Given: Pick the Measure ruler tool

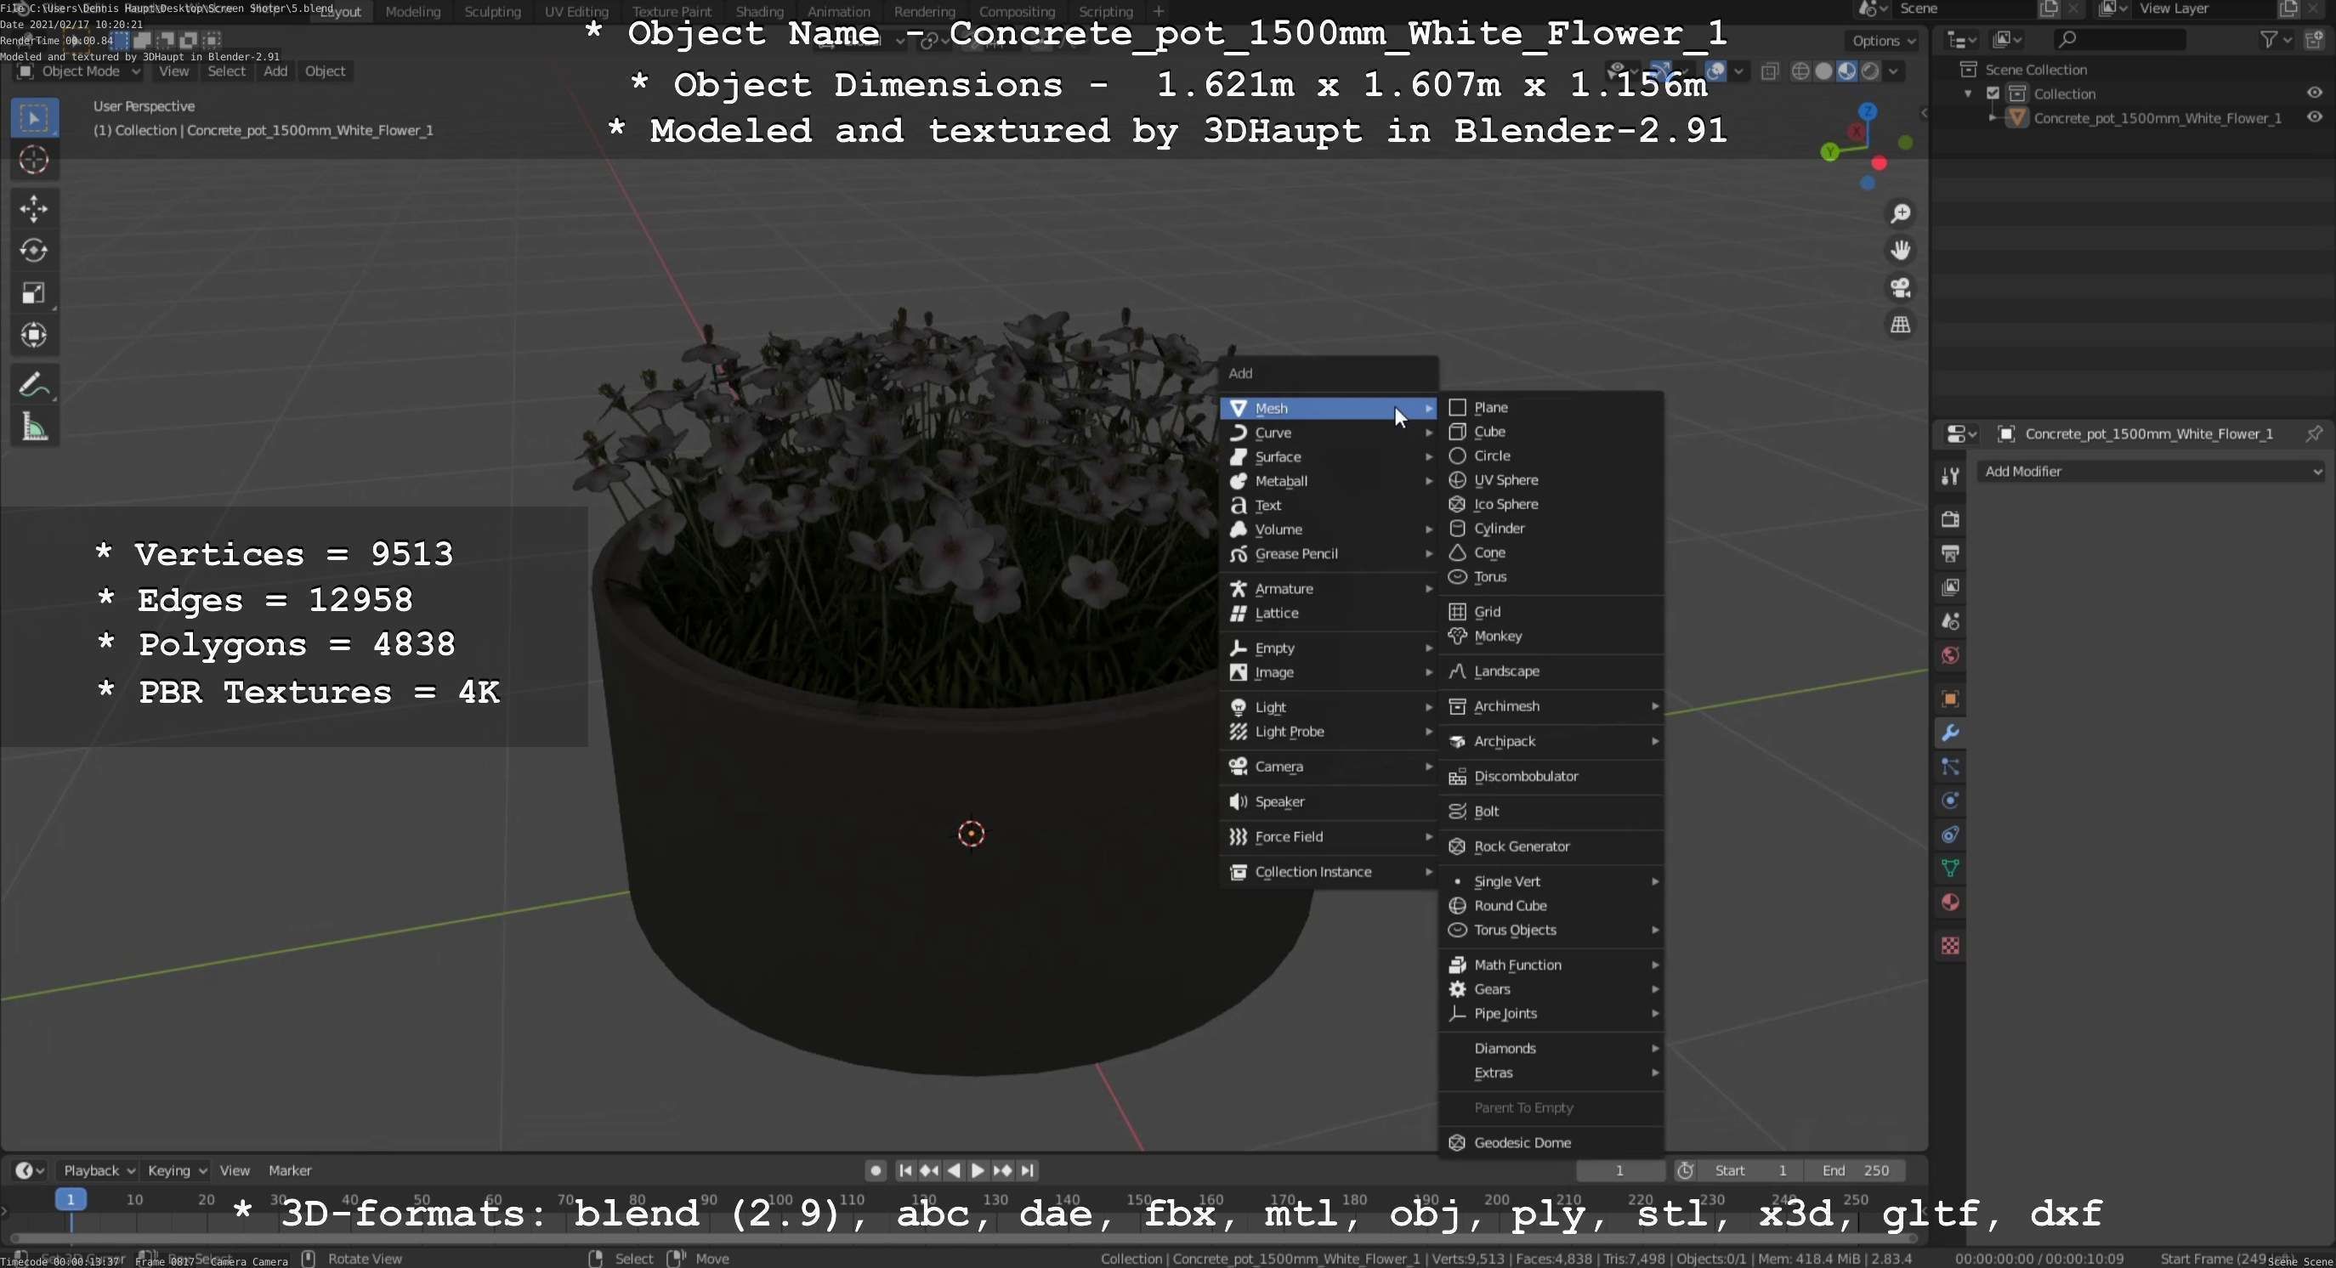Looking at the screenshot, I should (33, 427).
